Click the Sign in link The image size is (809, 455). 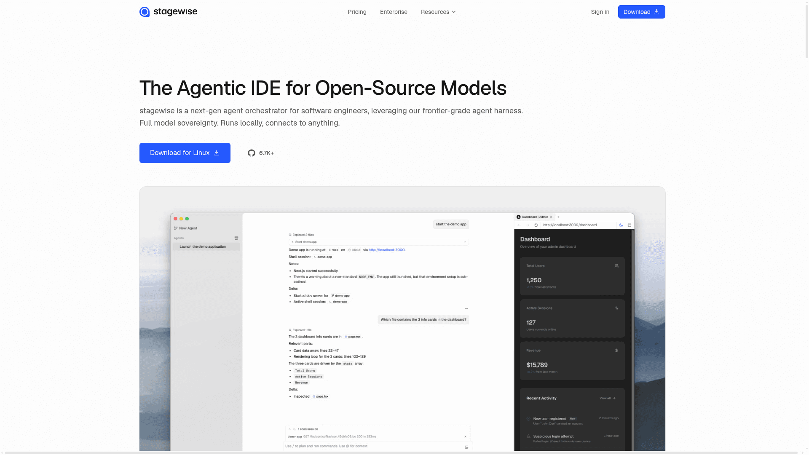(600, 12)
